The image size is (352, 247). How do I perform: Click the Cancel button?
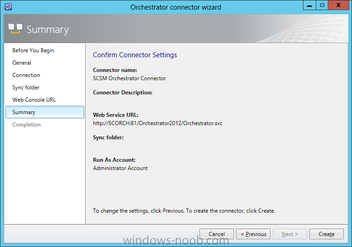pos(217,234)
